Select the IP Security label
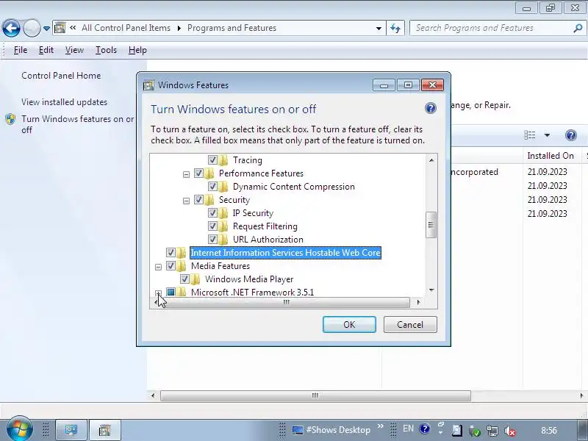Viewport: 588px width, 441px height. [253, 213]
